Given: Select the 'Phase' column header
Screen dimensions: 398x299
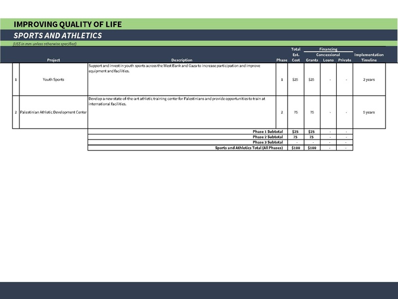Looking at the screenshot, I should 282,60.
